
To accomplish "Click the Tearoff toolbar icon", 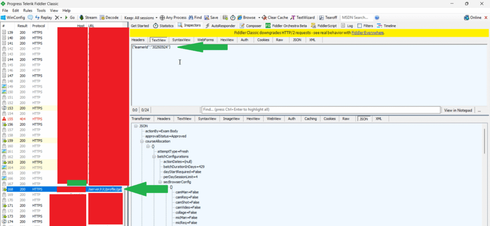I will click(322, 17).
